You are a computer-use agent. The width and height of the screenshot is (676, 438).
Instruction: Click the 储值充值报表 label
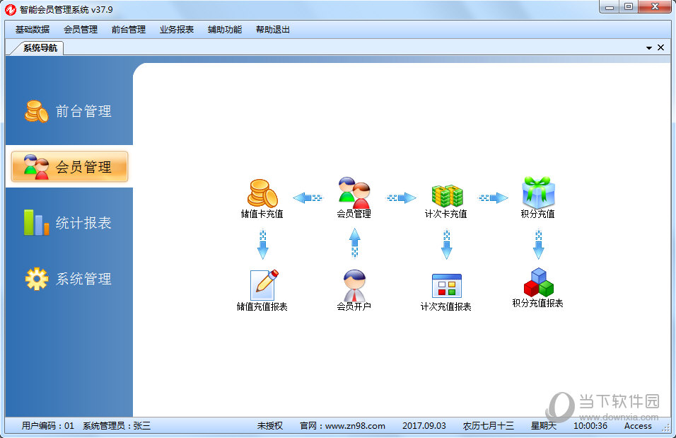pyautogui.click(x=262, y=306)
